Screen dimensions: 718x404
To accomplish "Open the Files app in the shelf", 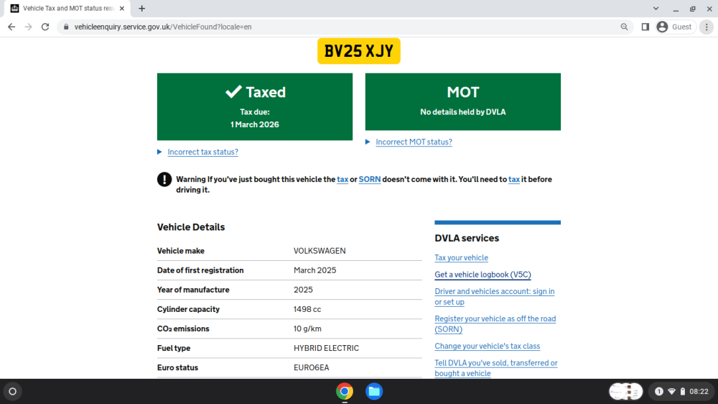I will pyautogui.click(x=374, y=392).
